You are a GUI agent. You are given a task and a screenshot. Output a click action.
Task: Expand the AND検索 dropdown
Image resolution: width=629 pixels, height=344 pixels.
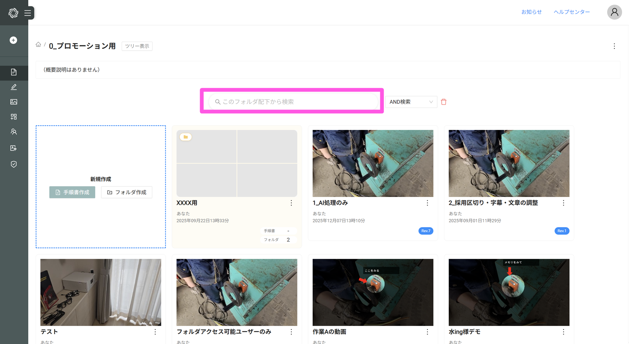[x=411, y=102]
